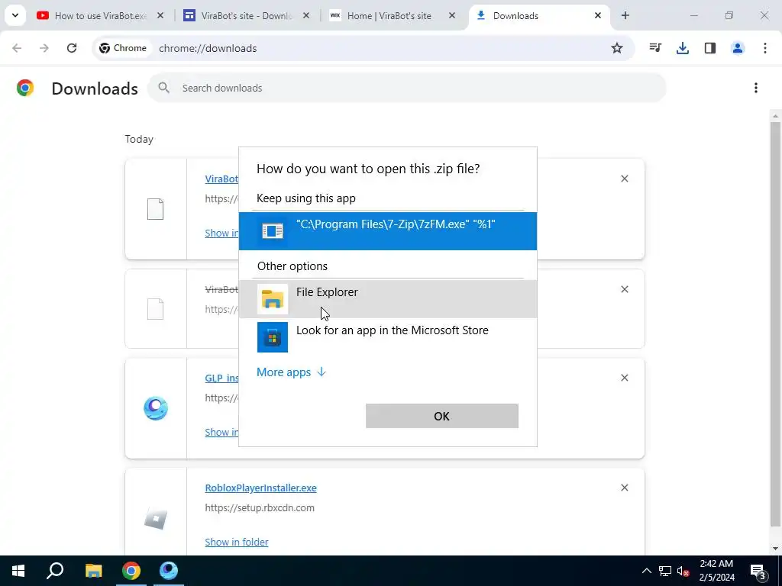Open the Chrome profile avatar
The height and width of the screenshot is (586, 782).
coord(738,48)
